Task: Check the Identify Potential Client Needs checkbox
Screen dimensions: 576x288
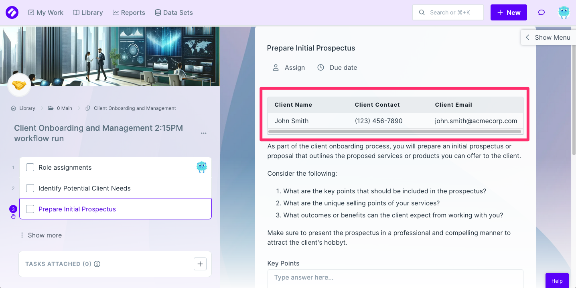Action: coord(30,188)
